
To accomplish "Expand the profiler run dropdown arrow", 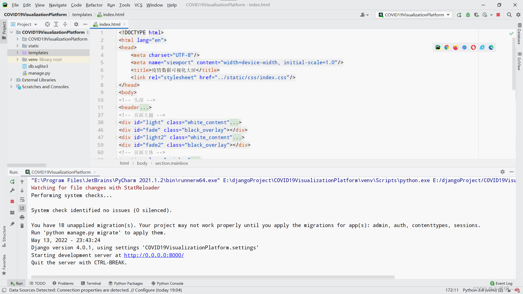I will coord(491,15).
